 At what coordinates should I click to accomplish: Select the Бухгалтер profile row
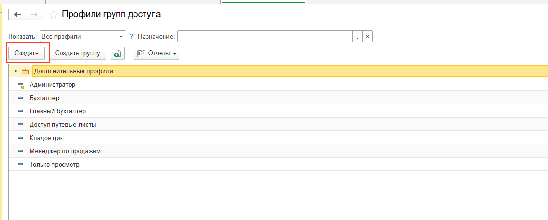point(44,98)
